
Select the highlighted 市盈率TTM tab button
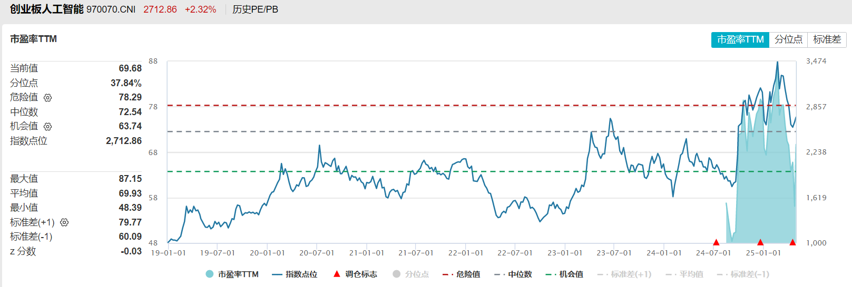(x=740, y=39)
